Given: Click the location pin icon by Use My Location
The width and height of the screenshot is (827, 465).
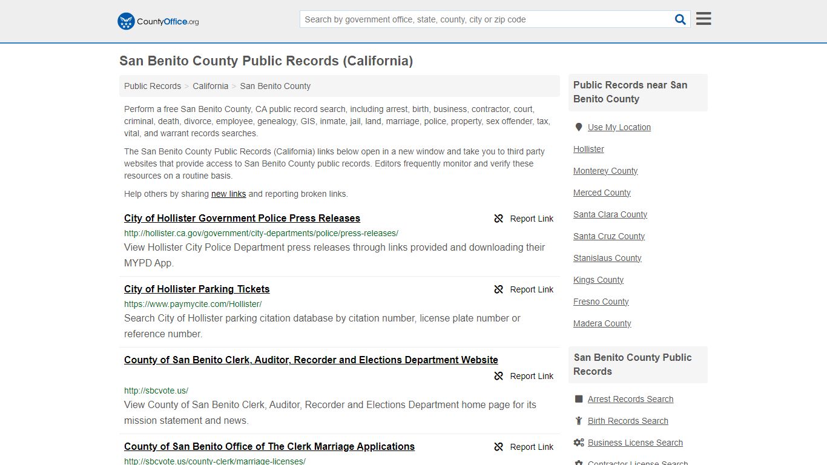Looking at the screenshot, I should tap(579, 127).
